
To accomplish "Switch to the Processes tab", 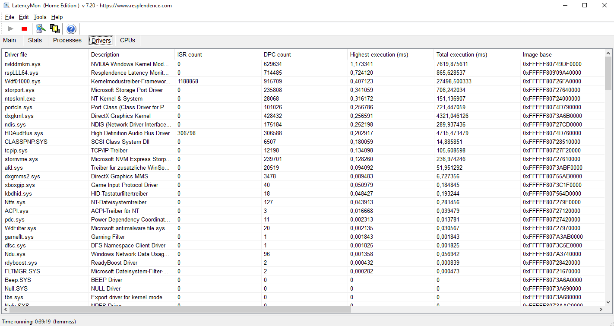I will tap(67, 40).
